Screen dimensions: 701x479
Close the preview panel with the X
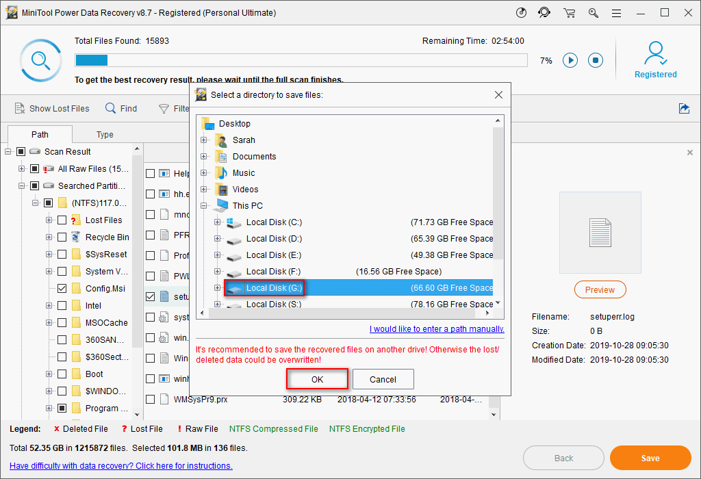coord(690,153)
